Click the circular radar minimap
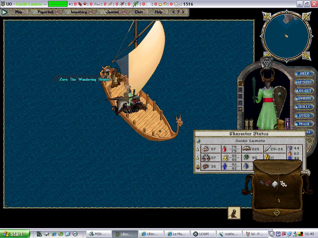Viewport: 318px width, 238px height. pos(286,36)
